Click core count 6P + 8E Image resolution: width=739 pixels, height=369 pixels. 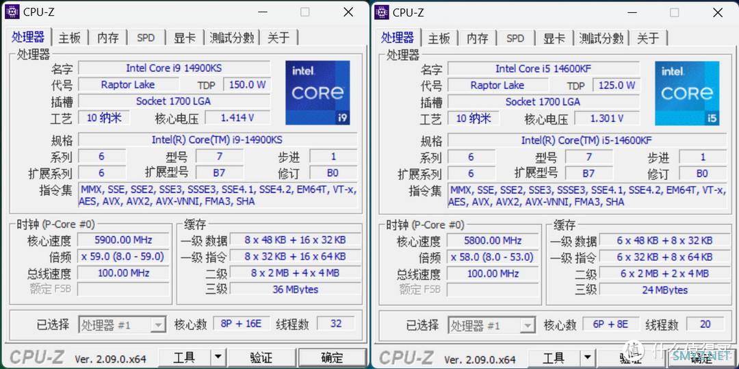tap(610, 325)
